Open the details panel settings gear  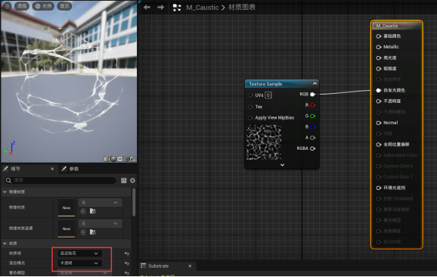click(x=132, y=180)
